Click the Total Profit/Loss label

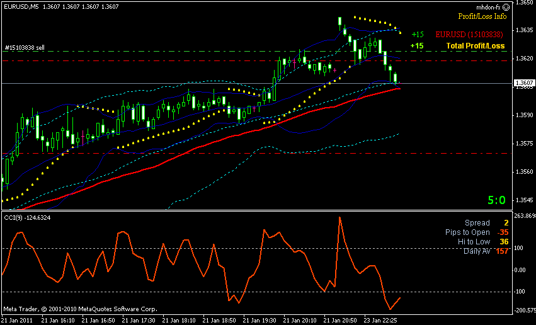[x=476, y=46]
